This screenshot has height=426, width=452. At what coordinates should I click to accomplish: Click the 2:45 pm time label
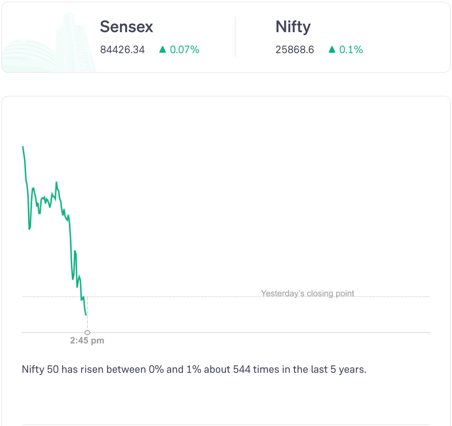pyautogui.click(x=87, y=341)
